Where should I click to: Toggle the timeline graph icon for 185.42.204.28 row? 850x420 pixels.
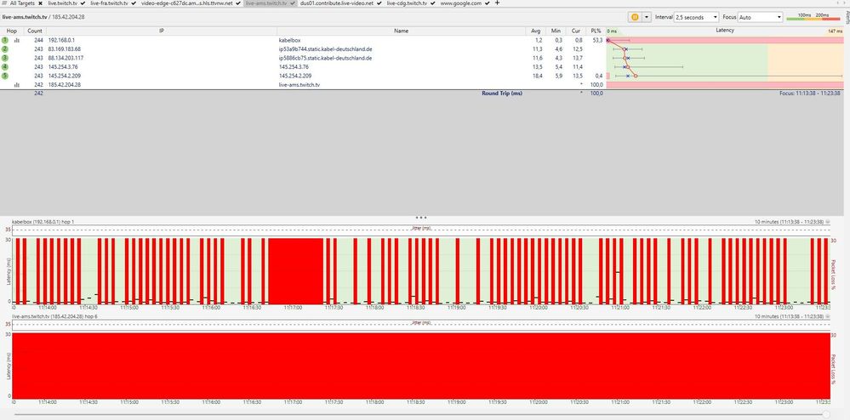click(16, 84)
